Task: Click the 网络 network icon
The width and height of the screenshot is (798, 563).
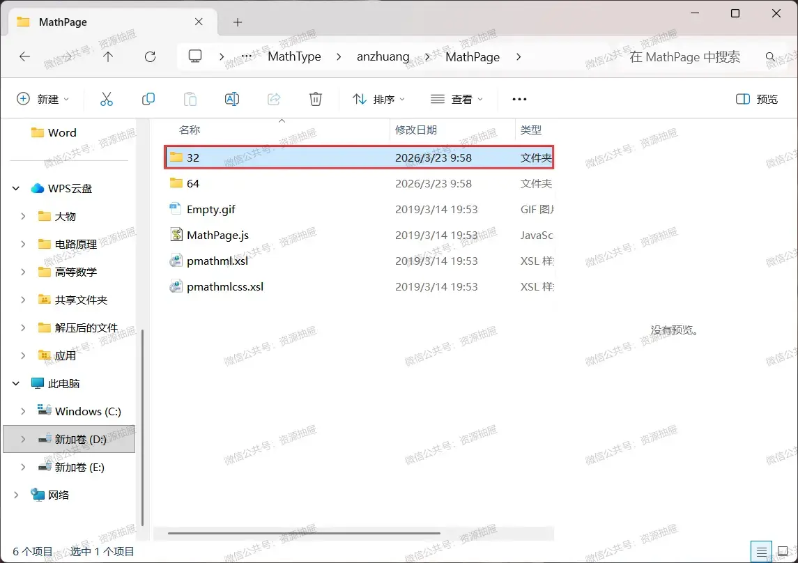Action: (37, 494)
